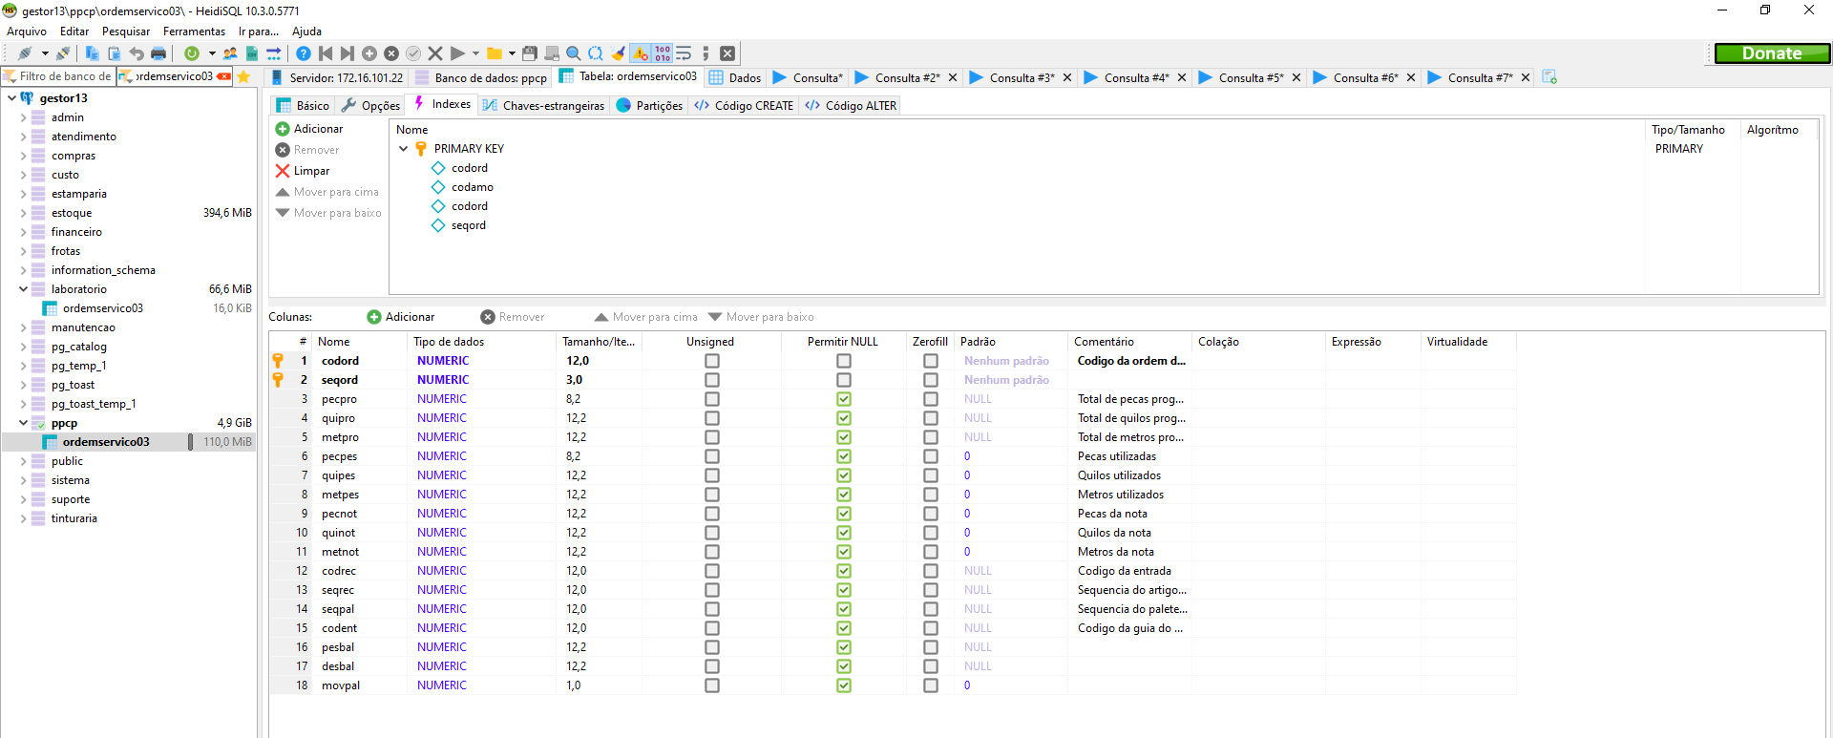This screenshot has width=1833, height=738.
Task: Jump to last row icon
Action: tap(348, 53)
